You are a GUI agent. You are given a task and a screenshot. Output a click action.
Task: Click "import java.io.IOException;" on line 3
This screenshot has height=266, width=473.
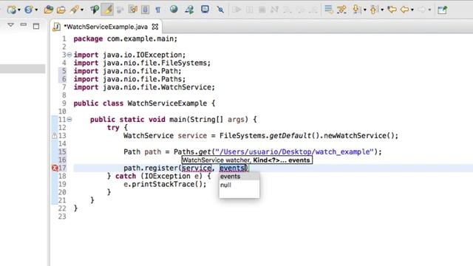click(130, 55)
